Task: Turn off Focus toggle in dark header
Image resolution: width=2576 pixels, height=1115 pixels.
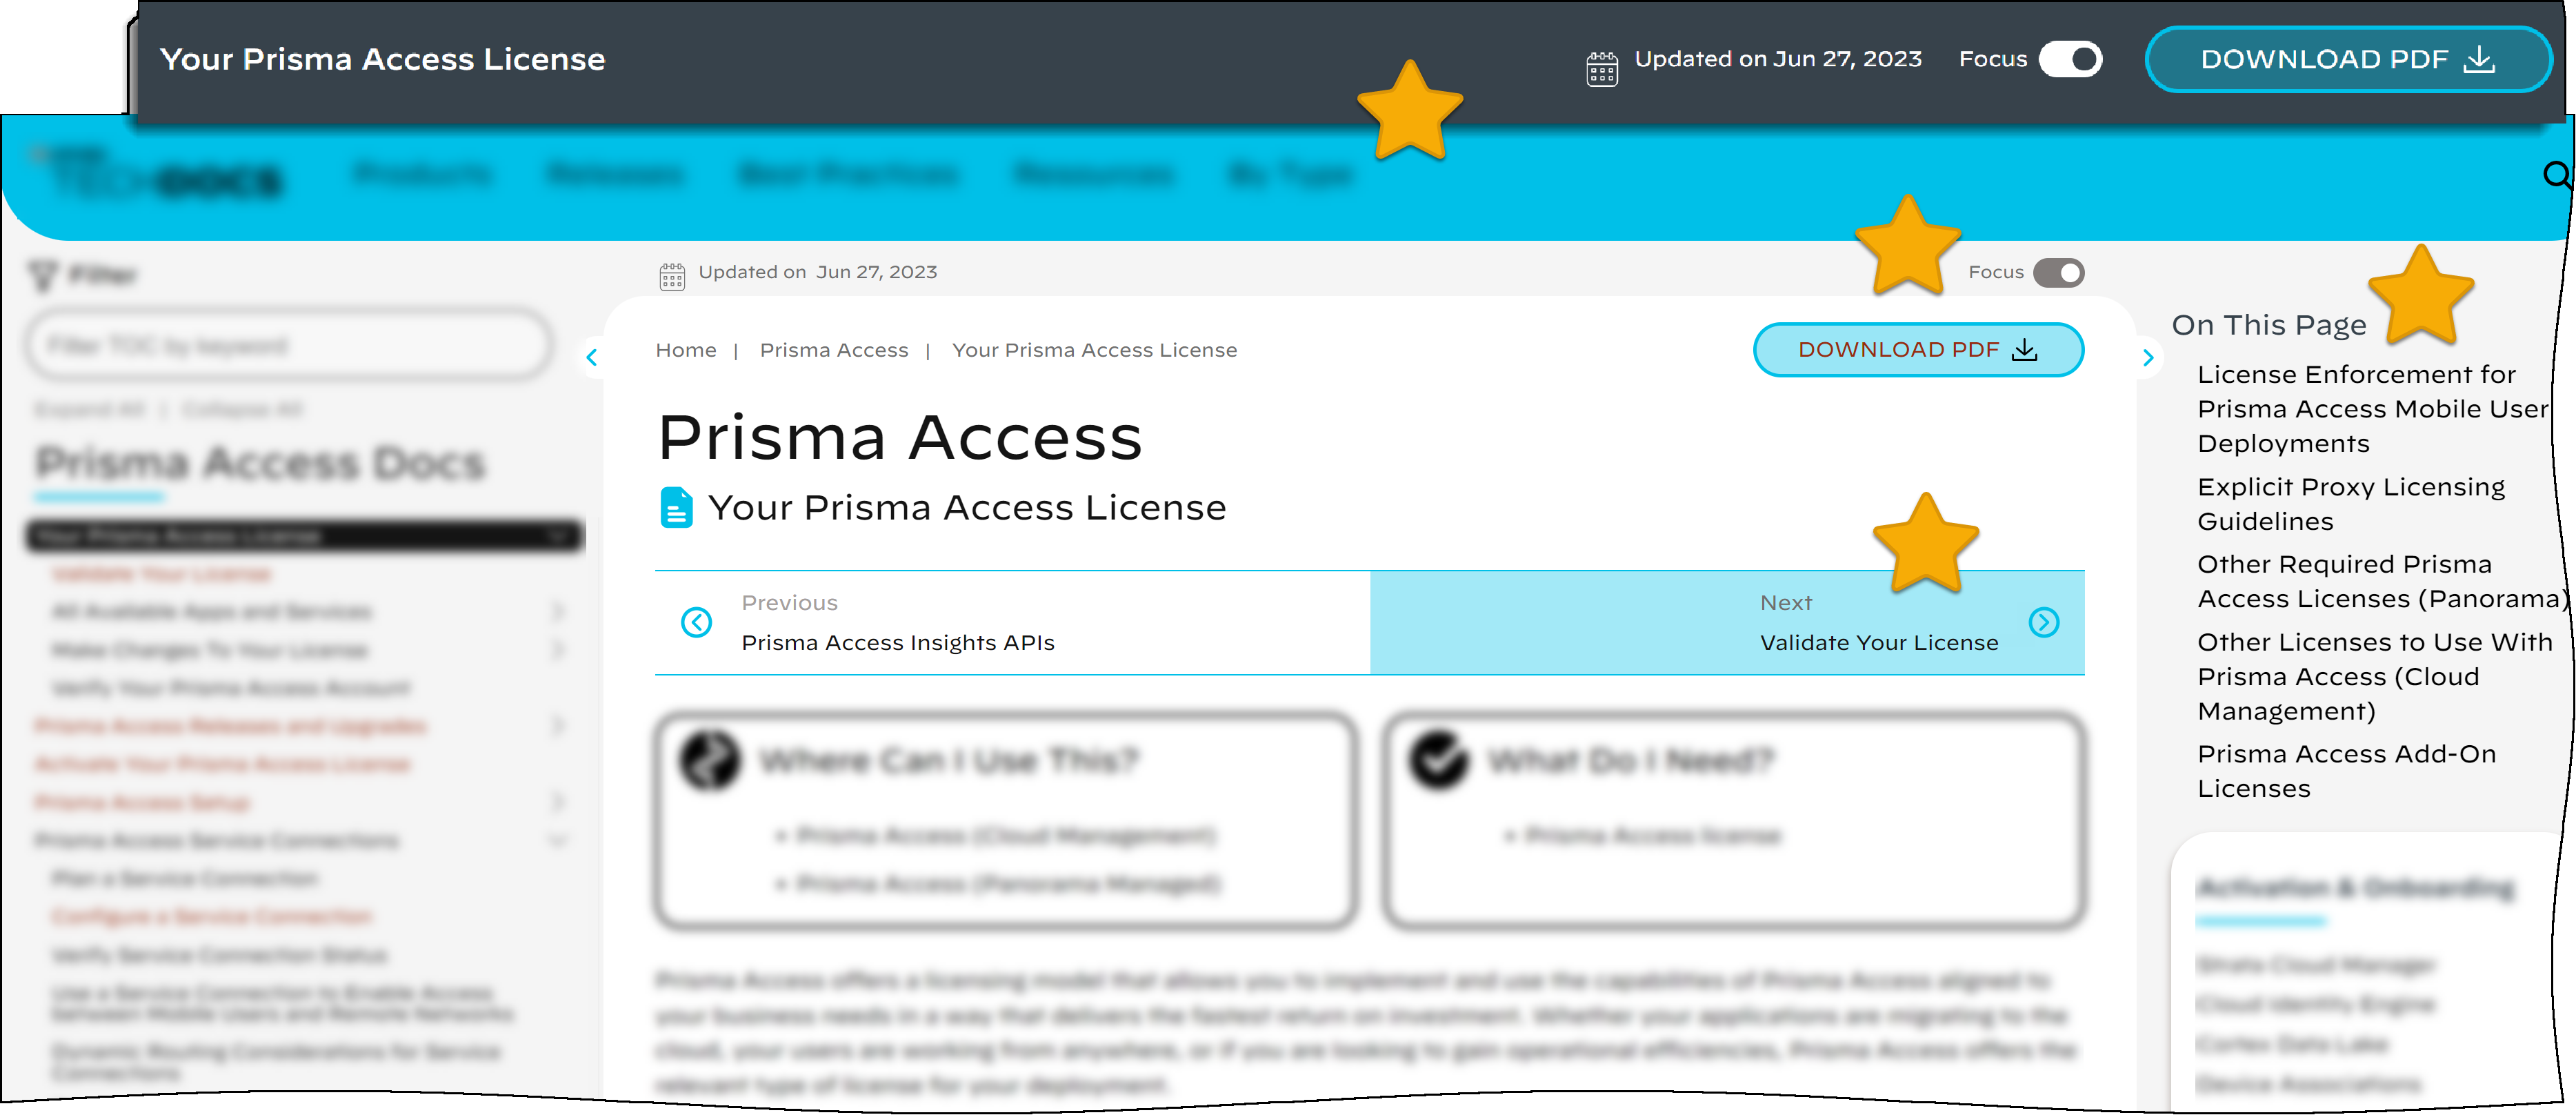Action: point(2070,59)
